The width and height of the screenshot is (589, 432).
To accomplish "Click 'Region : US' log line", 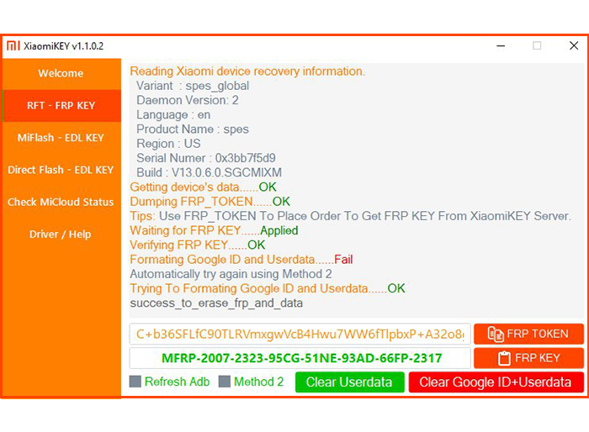I will [168, 144].
